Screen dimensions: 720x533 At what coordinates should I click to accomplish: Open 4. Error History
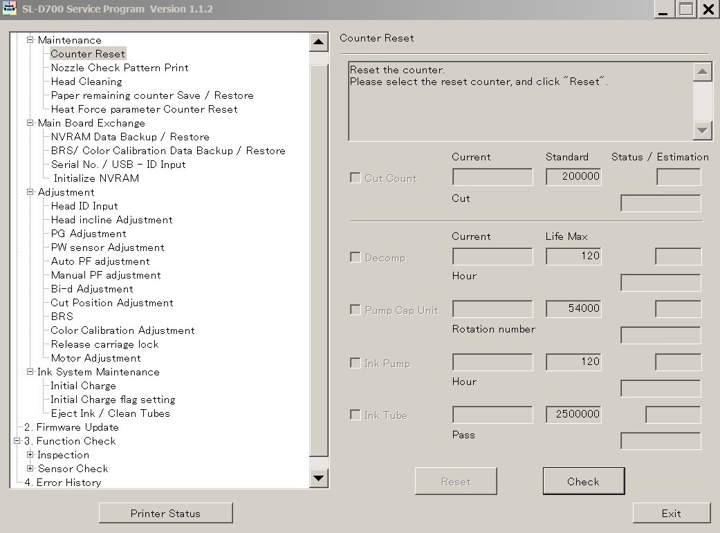(x=62, y=482)
